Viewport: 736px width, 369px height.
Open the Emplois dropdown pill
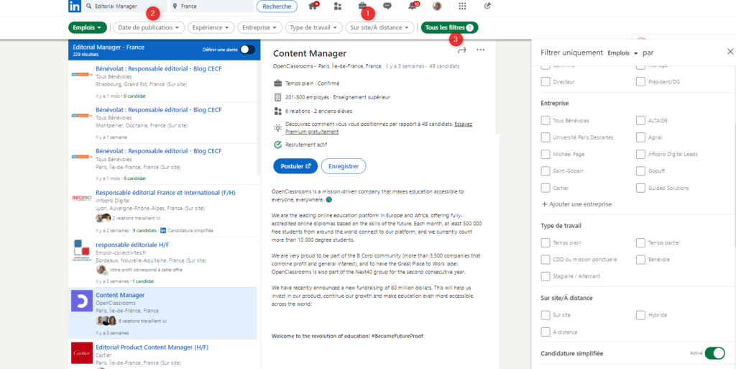(x=88, y=28)
